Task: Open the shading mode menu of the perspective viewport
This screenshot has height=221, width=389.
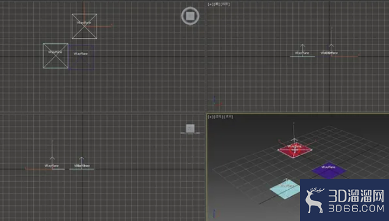Action: coord(228,116)
